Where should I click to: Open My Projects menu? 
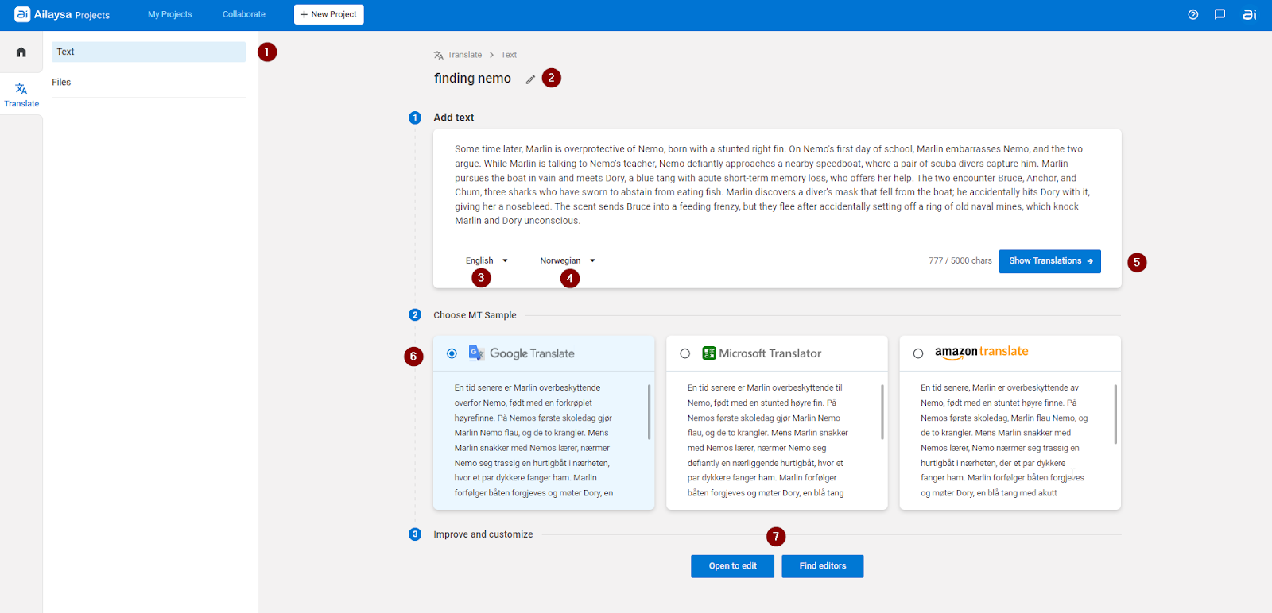(170, 14)
